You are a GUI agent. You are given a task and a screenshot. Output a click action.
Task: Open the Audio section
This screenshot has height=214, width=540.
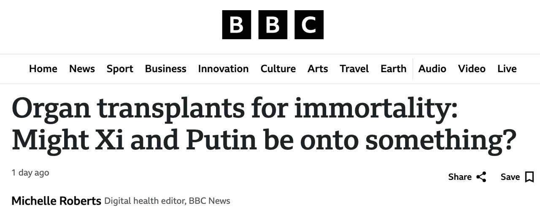tap(432, 69)
